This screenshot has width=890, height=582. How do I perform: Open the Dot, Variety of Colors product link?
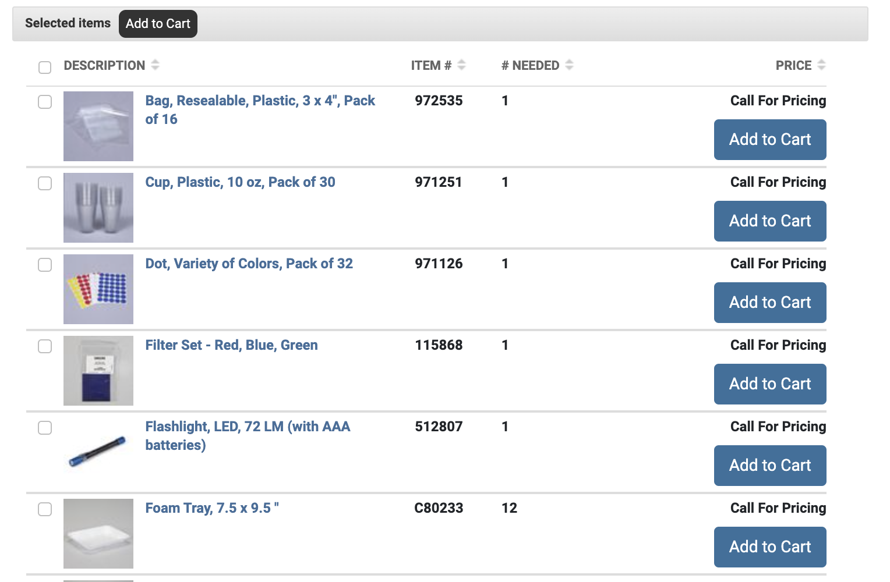point(249,264)
